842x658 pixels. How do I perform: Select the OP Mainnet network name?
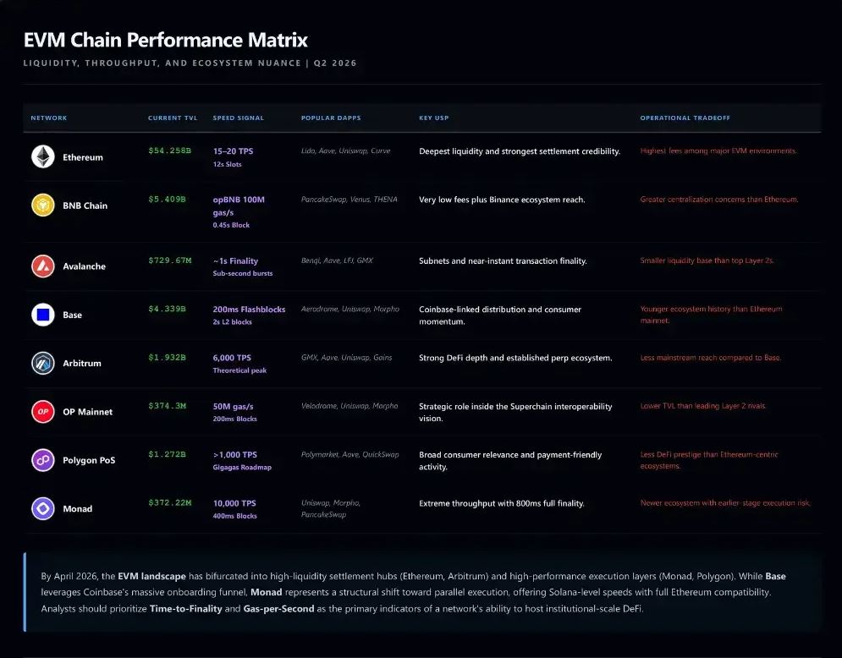pos(87,412)
